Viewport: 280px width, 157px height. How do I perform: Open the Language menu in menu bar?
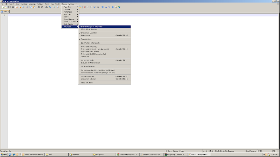(x=32, y=4)
